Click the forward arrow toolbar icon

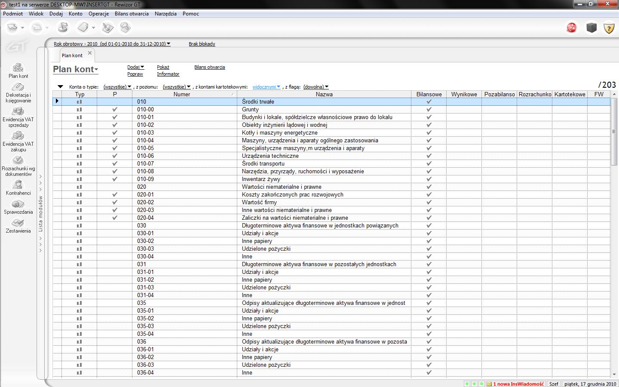pos(37,28)
